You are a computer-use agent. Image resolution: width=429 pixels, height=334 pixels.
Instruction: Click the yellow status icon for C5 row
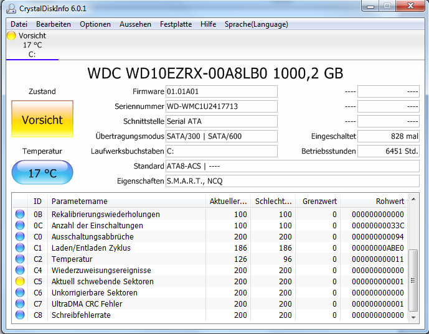pyautogui.click(x=20, y=281)
